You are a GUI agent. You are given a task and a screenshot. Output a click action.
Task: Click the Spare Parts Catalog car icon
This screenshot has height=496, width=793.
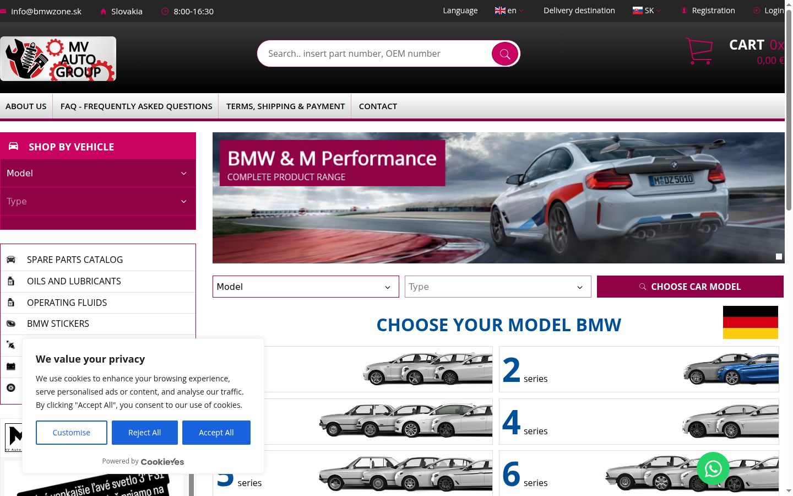tap(11, 260)
